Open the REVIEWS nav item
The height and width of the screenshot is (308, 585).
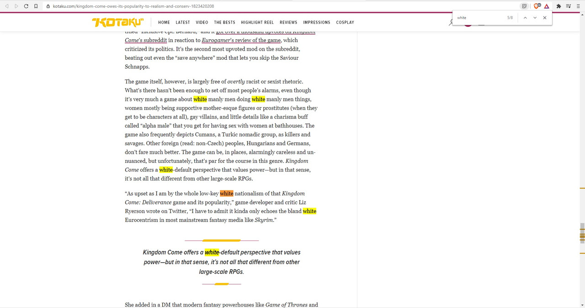(x=288, y=22)
